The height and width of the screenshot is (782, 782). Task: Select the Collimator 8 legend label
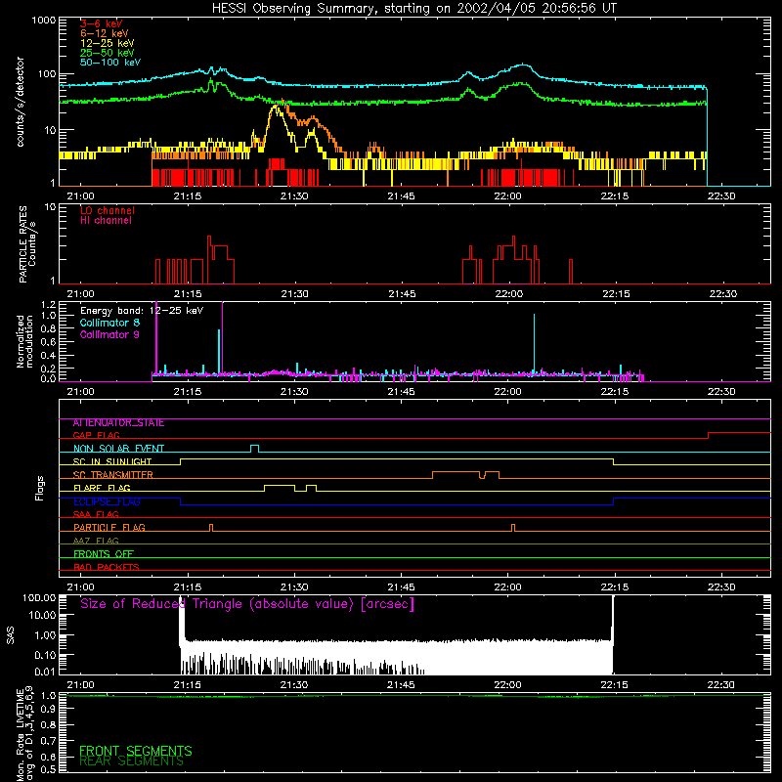pyautogui.click(x=109, y=323)
